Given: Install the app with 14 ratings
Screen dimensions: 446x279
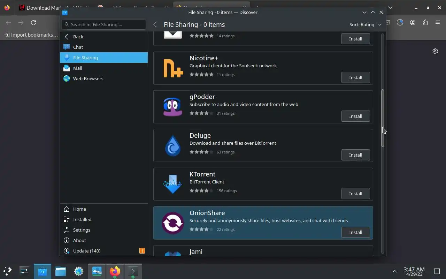Looking at the screenshot, I should (355, 39).
